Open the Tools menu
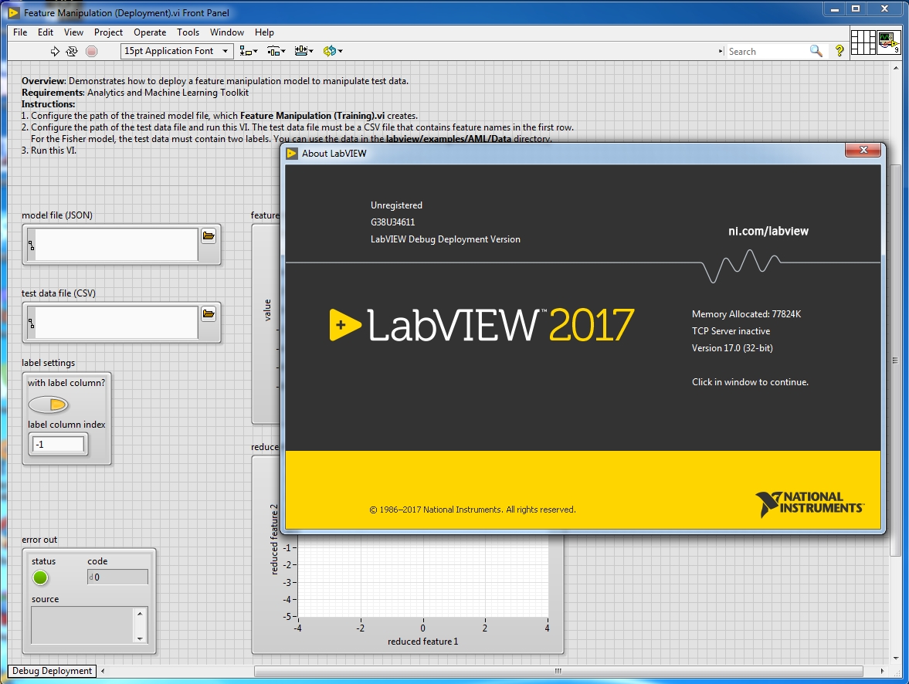The width and height of the screenshot is (909, 684). 188,32
